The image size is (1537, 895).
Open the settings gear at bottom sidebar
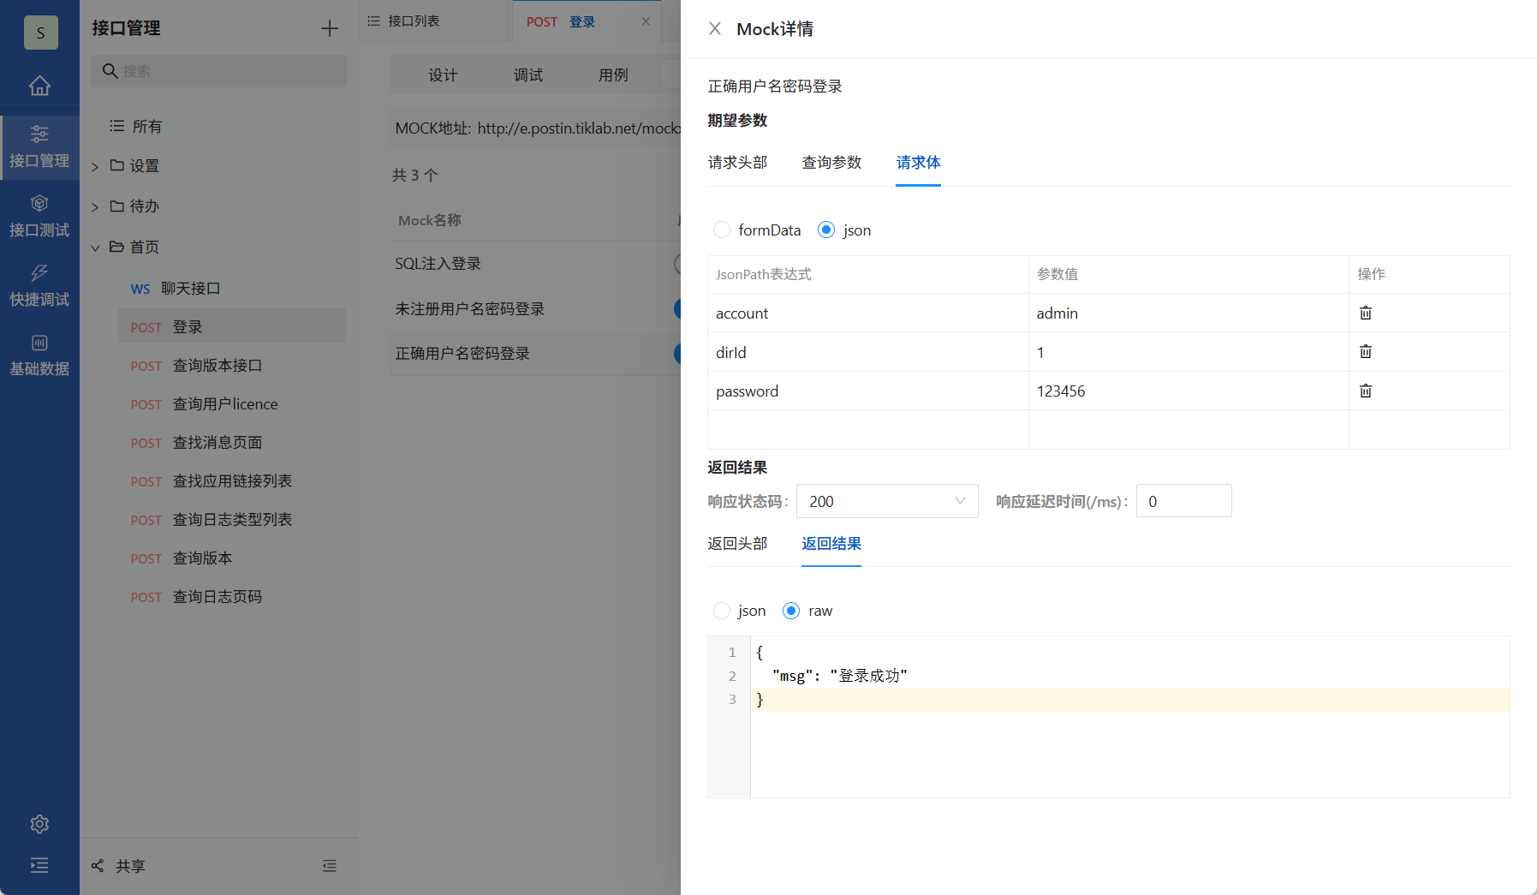(39, 824)
